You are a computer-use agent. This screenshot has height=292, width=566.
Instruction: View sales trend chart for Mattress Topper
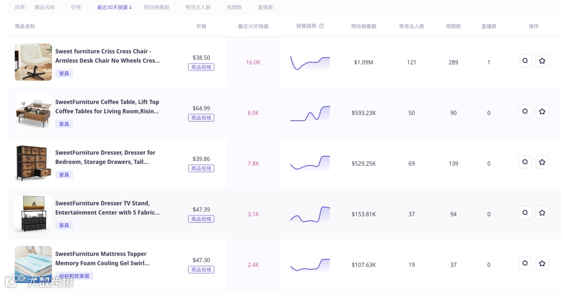310,265
